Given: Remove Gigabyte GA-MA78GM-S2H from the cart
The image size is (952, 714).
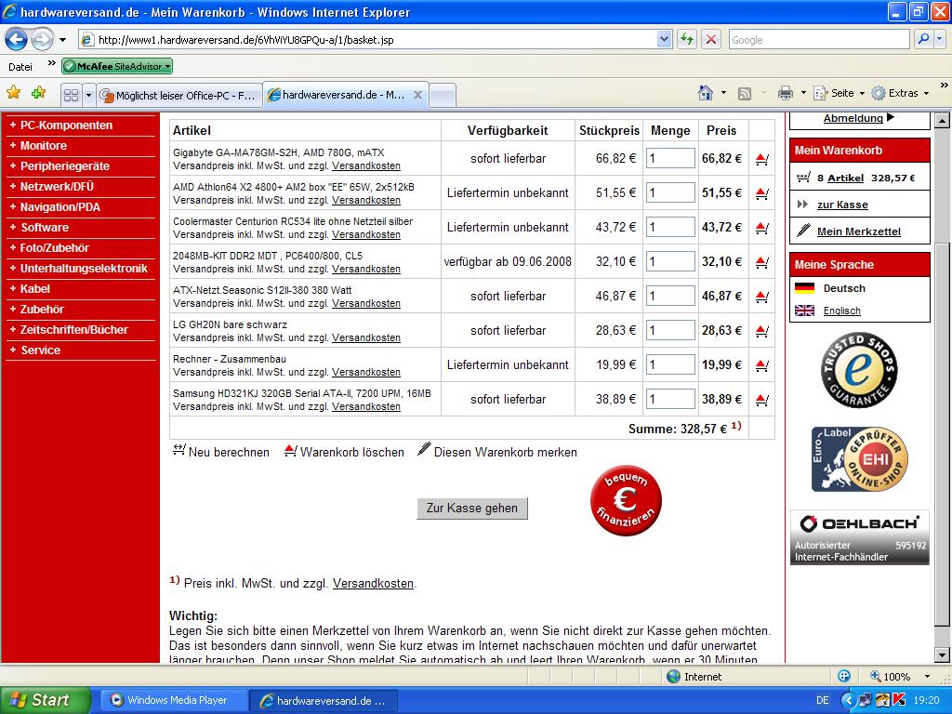Looking at the screenshot, I should (762, 159).
